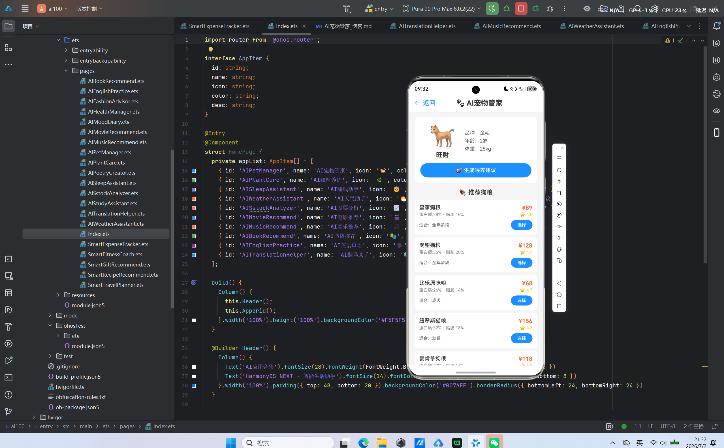
Task: Click the build gutter icon on line 27
Action: [194, 282]
